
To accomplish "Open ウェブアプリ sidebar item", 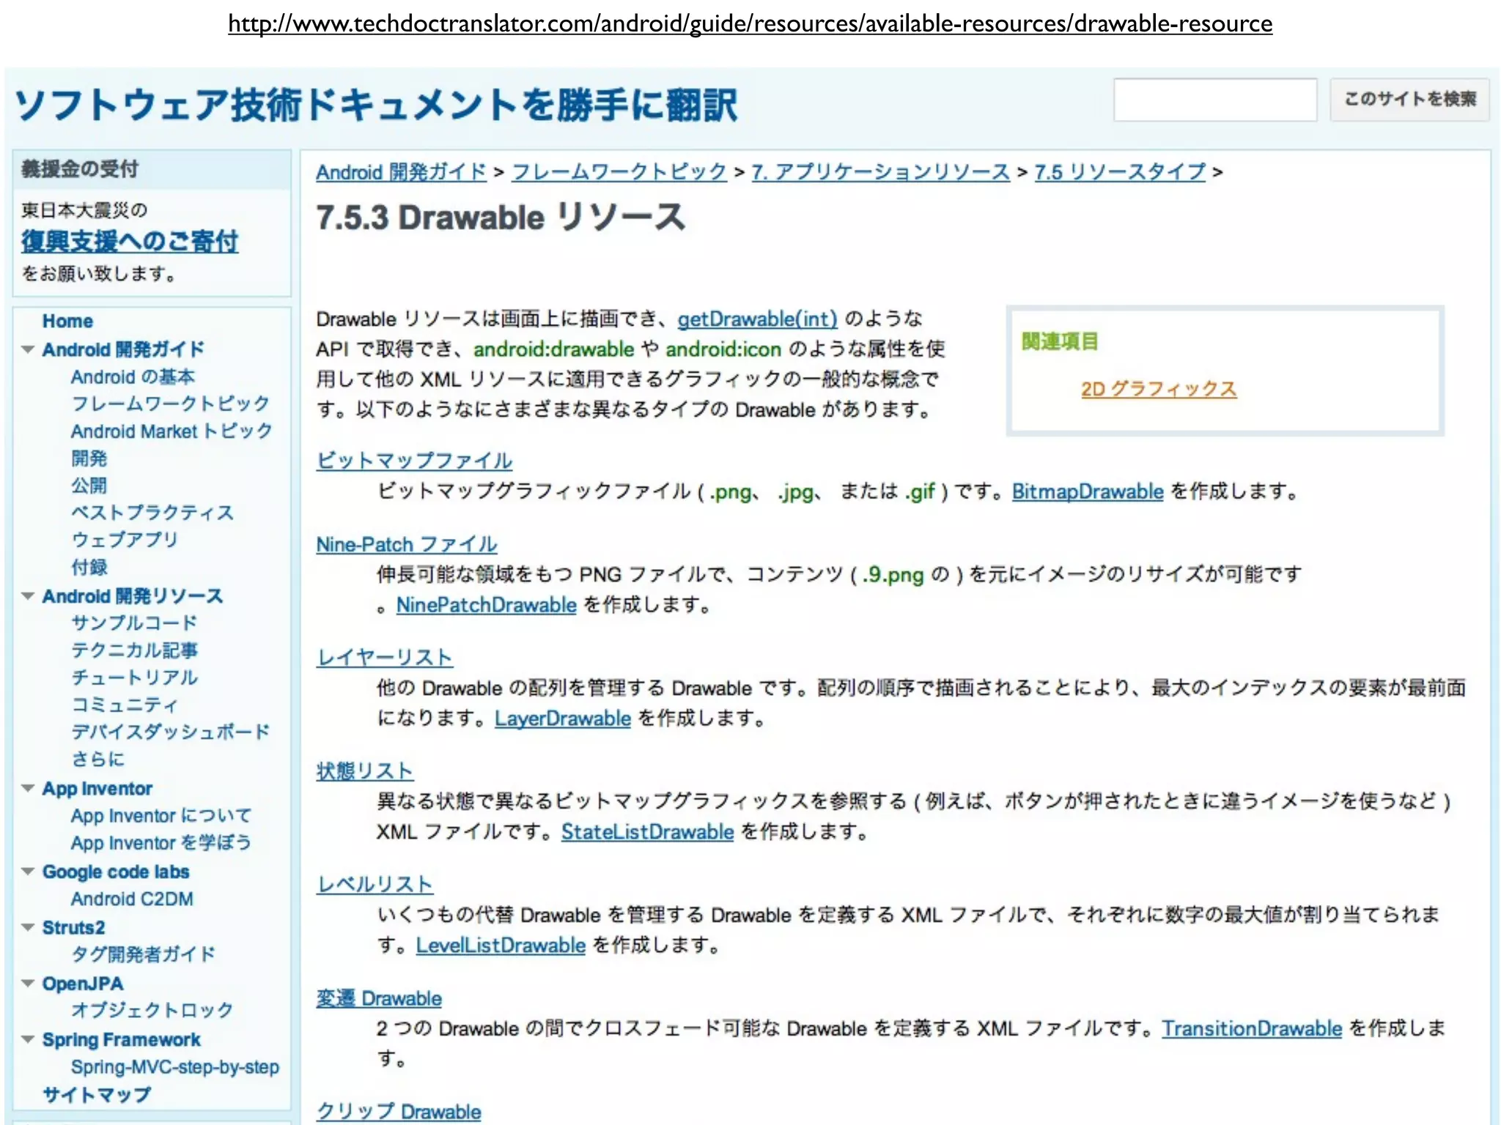I will tap(125, 540).
